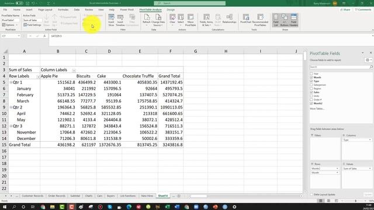Screen dimensions: 374x210
Task: Open the Month dropdown in Rows area
Action: [x=337, y=173]
